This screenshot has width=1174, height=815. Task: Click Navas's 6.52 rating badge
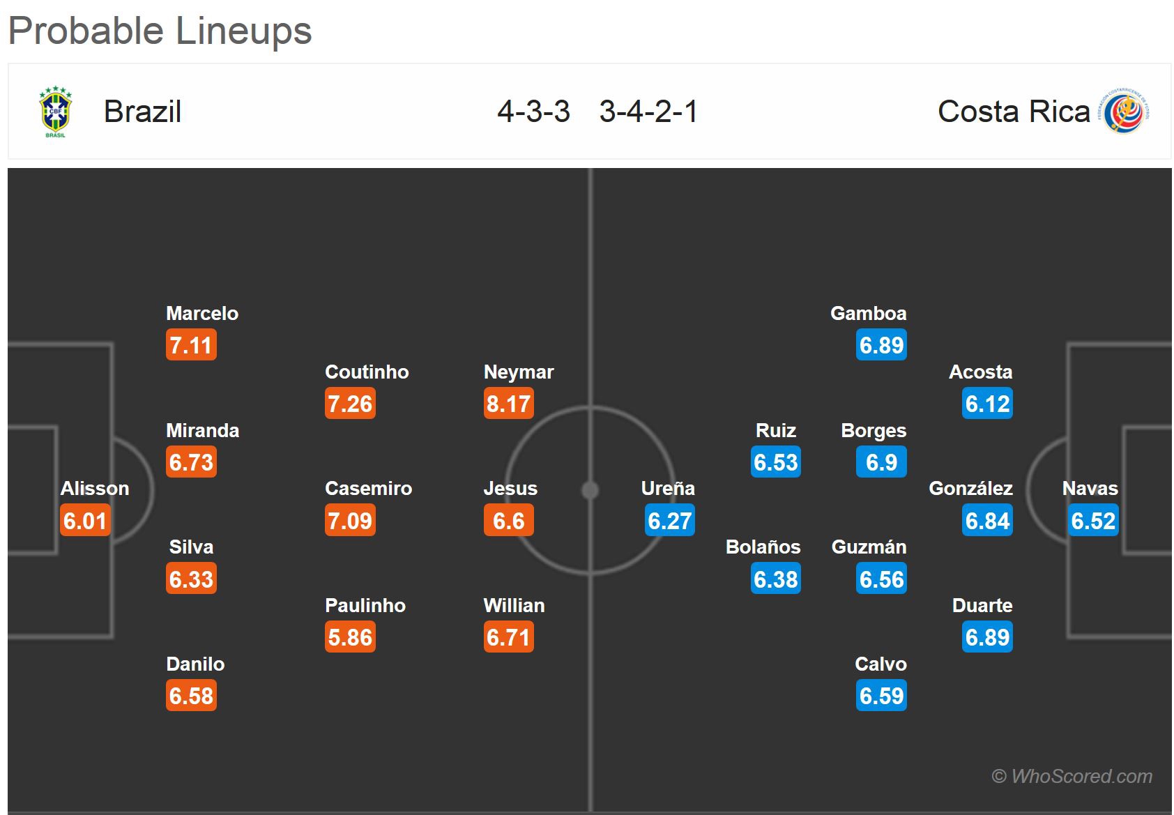pos(1093,521)
